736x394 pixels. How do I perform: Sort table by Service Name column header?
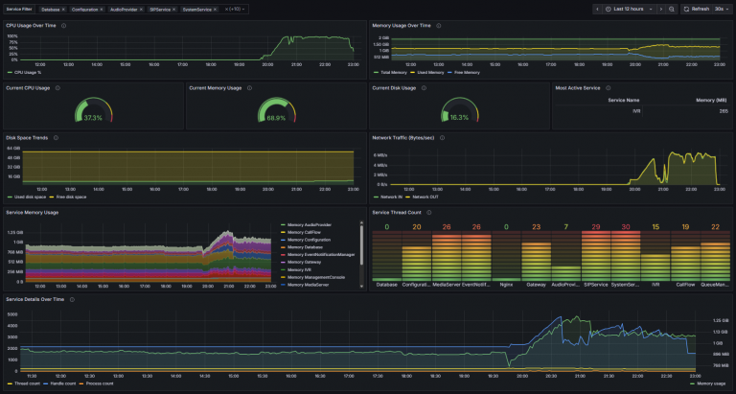pos(623,100)
